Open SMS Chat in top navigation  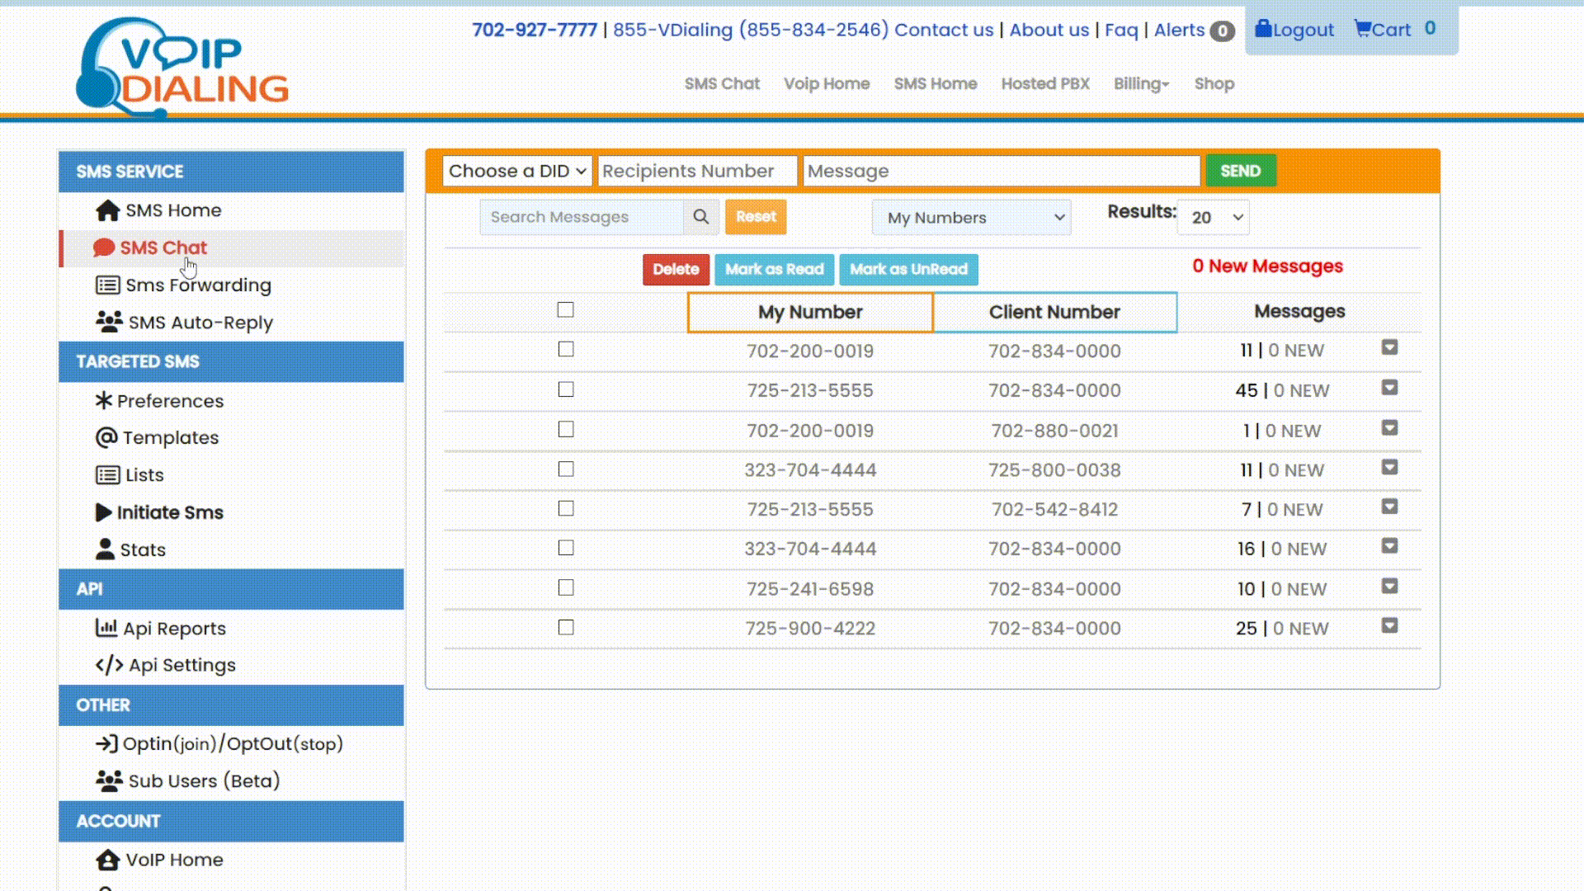pyautogui.click(x=722, y=84)
